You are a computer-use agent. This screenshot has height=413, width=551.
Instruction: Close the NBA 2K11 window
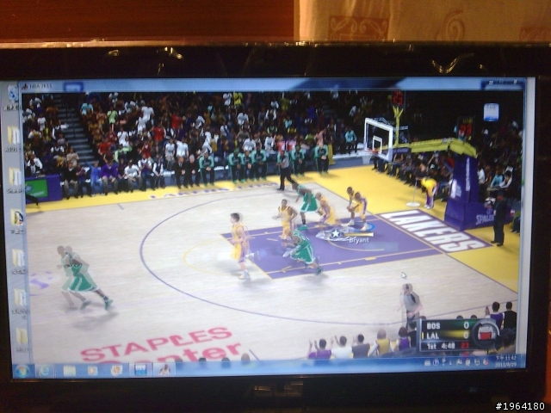coord(516,83)
